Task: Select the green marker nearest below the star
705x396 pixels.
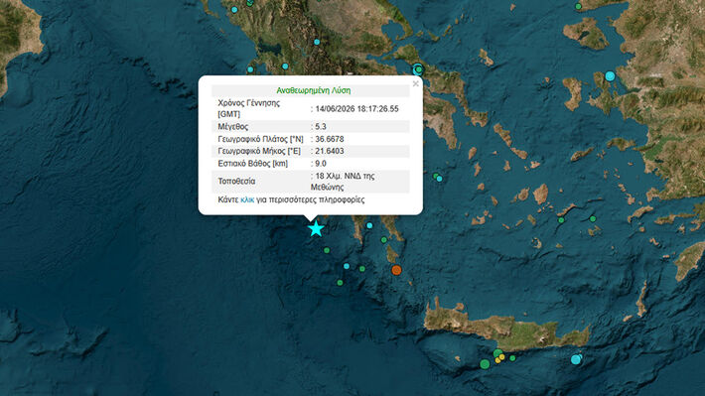Action: pyautogui.click(x=327, y=250)
